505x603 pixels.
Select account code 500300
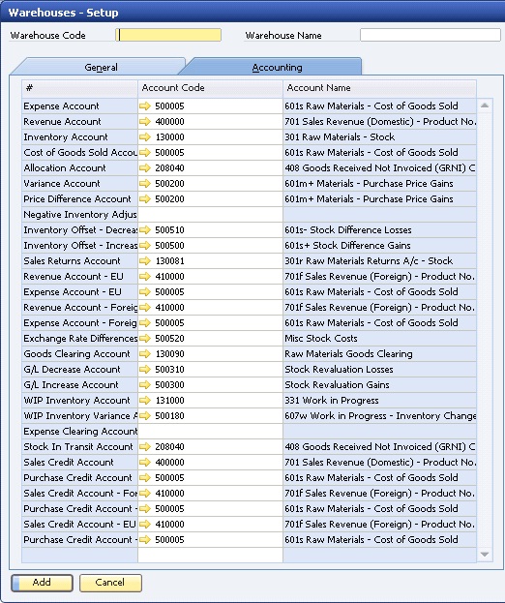(x=169, y=385)
